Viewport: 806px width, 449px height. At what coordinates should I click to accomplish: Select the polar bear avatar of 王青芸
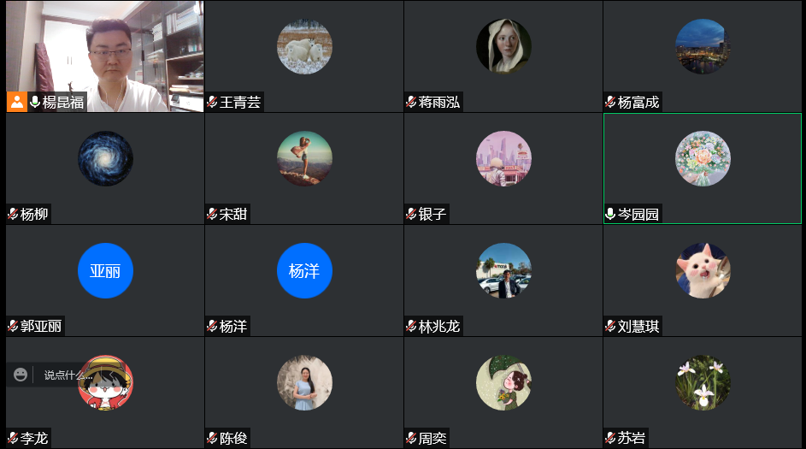click(304, 47)
